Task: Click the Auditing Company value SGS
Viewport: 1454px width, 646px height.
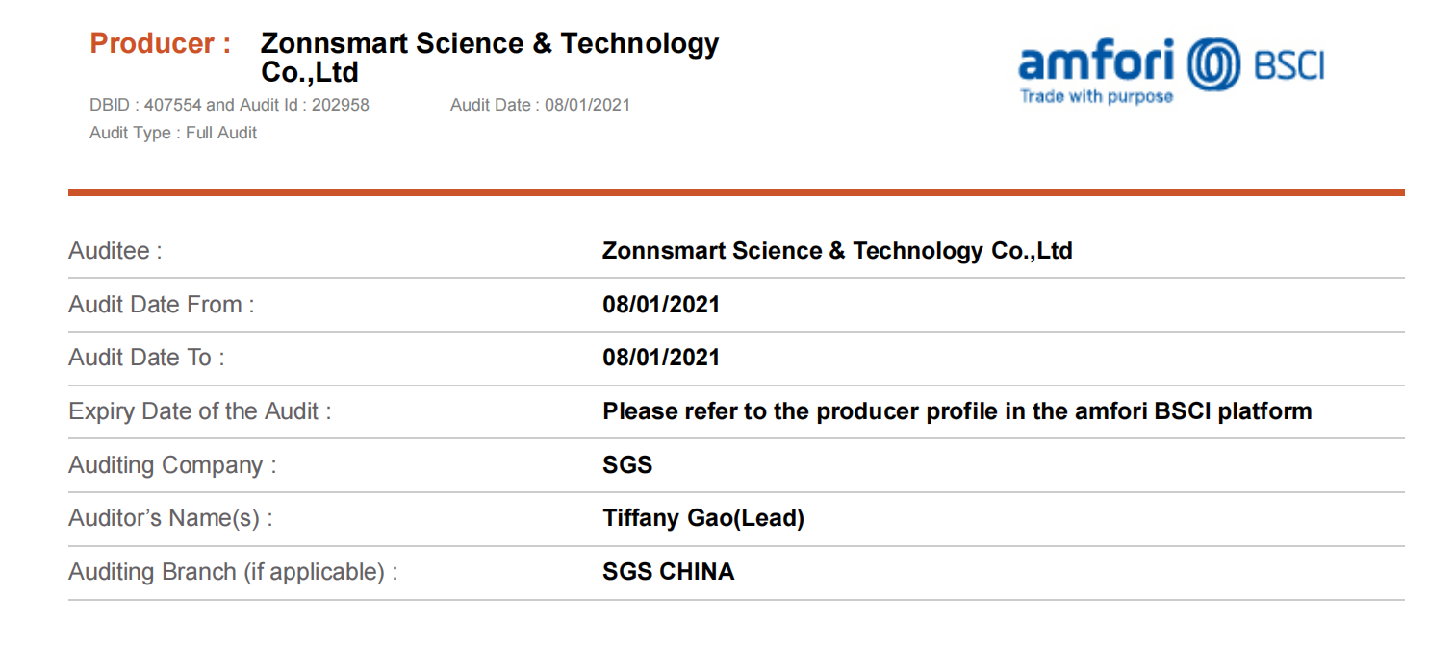Action: (627, 465)
